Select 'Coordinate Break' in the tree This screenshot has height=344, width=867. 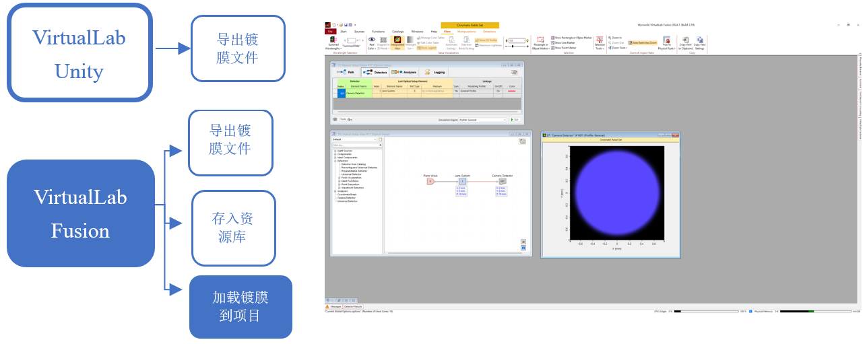tap(346, 195)
